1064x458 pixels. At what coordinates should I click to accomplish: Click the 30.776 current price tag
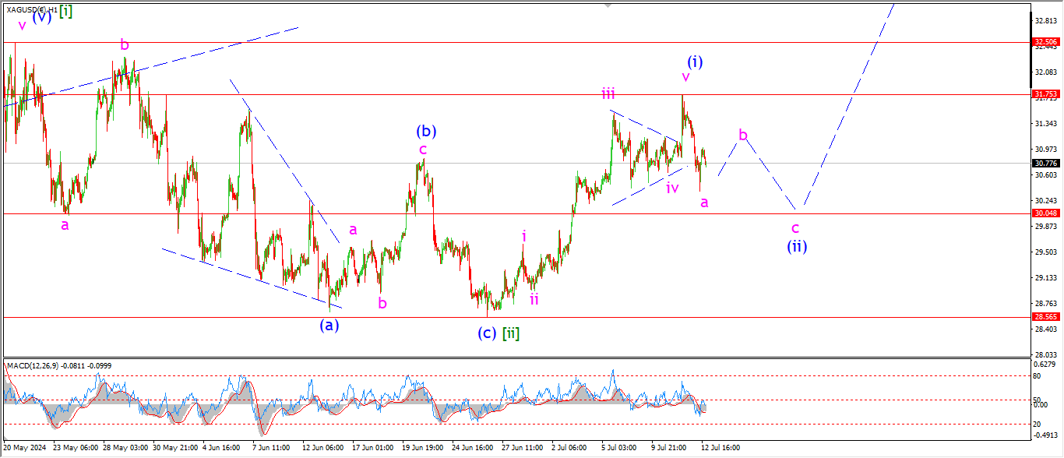(1045, 164)
